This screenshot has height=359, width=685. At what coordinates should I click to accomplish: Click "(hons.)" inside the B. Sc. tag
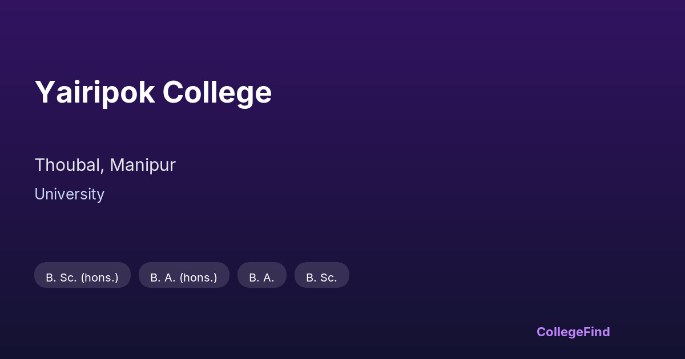100,278
